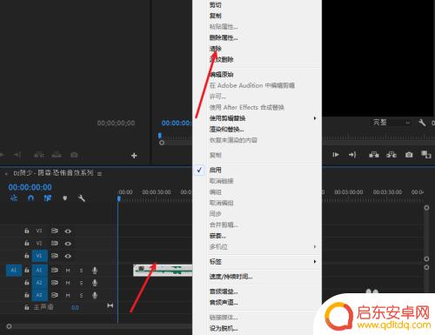
Task: Click timeline horizontal zoom scroll handle
Action: (x=9, y=326)
